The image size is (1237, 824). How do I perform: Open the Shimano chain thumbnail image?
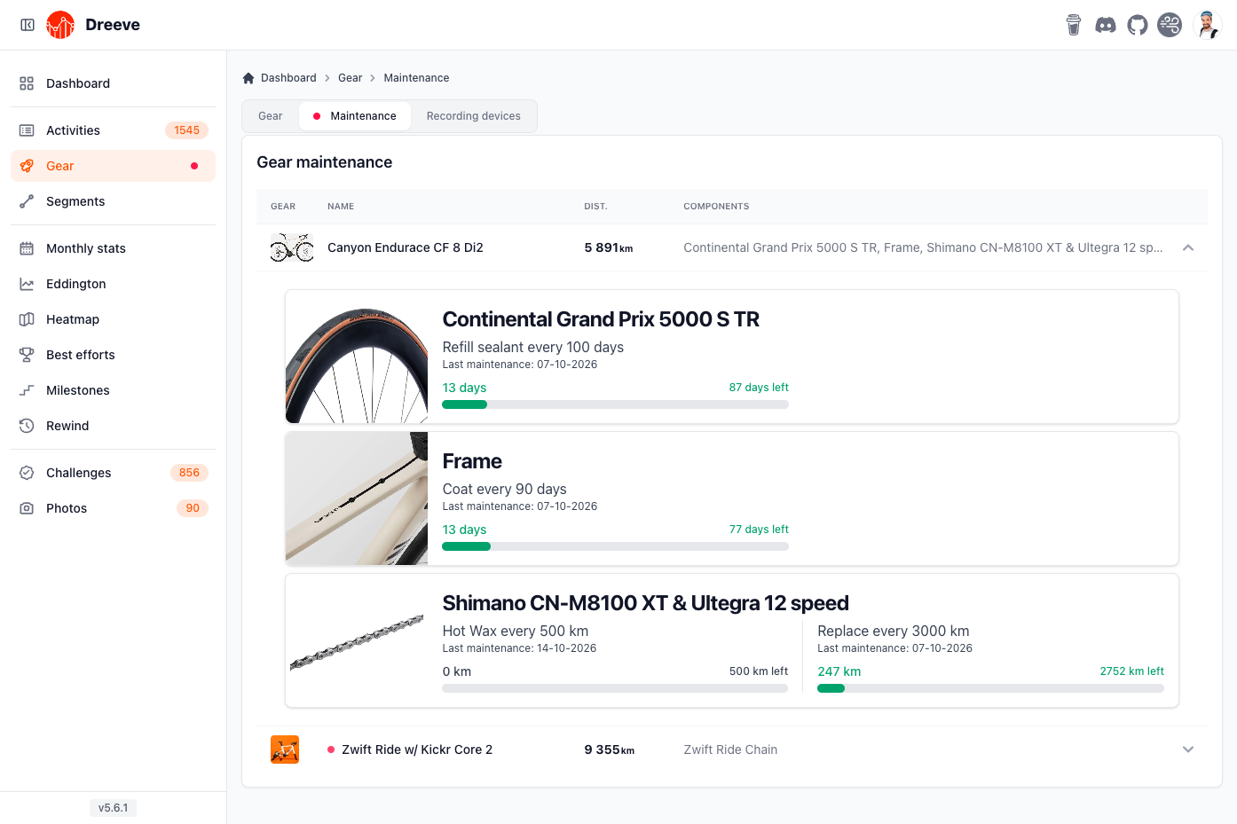(x=357, y=640)
